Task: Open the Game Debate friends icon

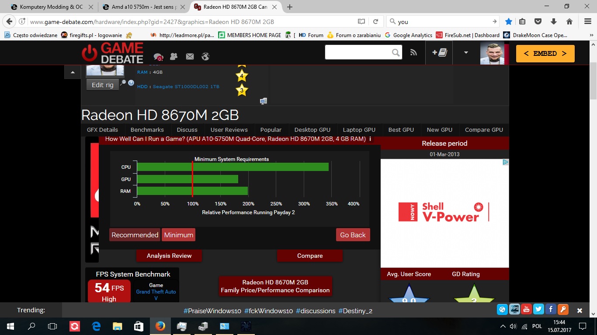Action: click(174, 56)
